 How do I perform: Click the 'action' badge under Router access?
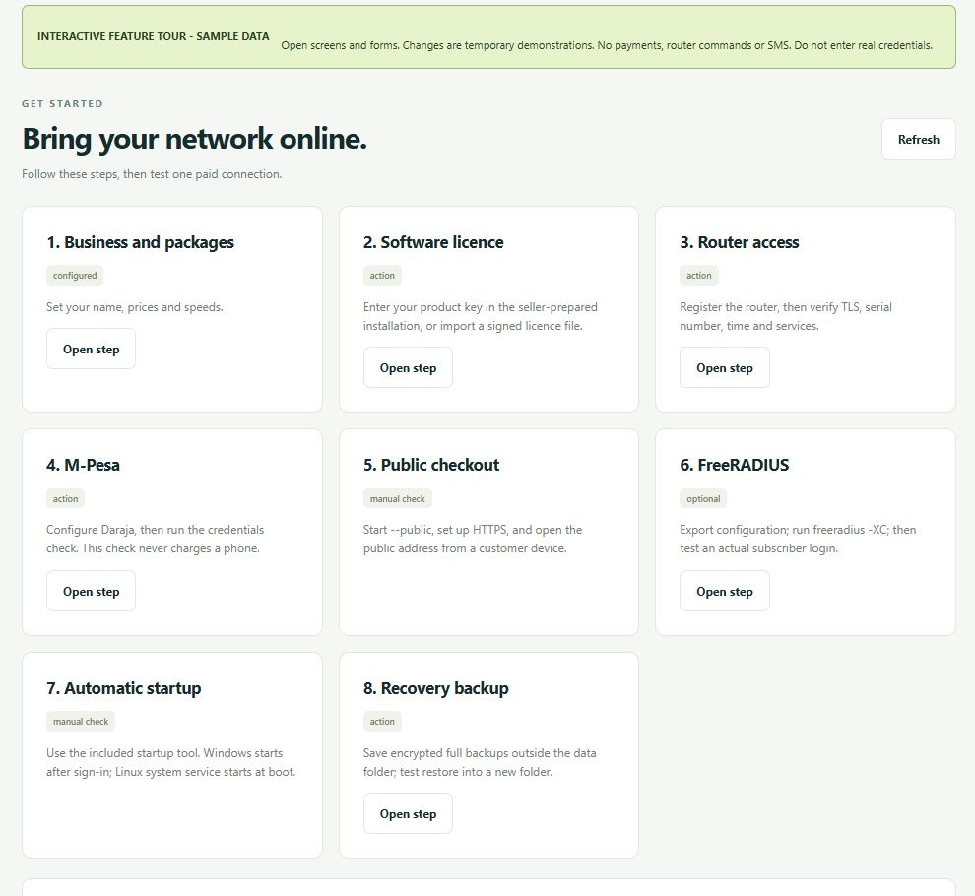[699, 276]
